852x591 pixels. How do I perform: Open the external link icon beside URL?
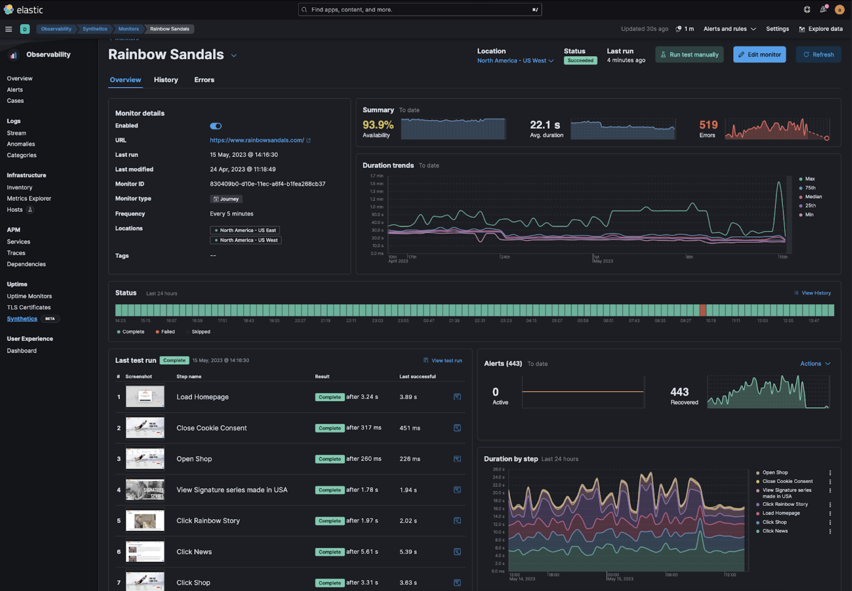309,140
